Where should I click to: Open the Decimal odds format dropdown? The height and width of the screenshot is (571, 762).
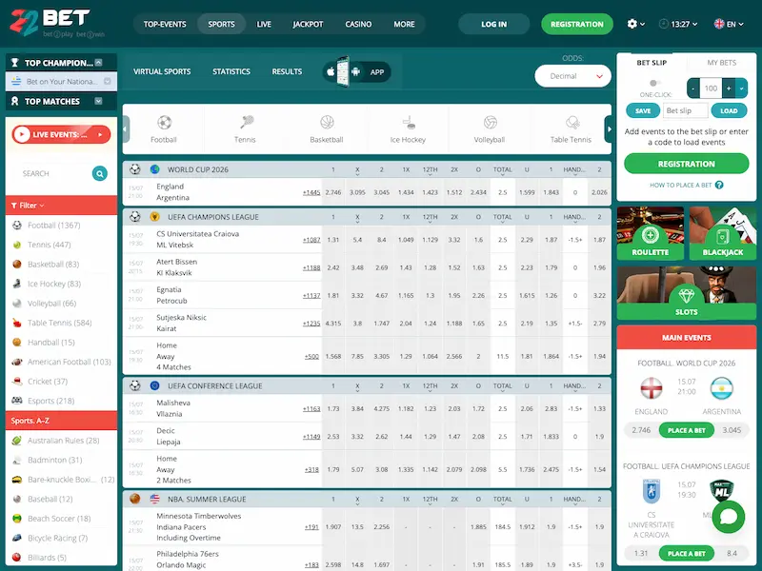[x=573, y=76]
